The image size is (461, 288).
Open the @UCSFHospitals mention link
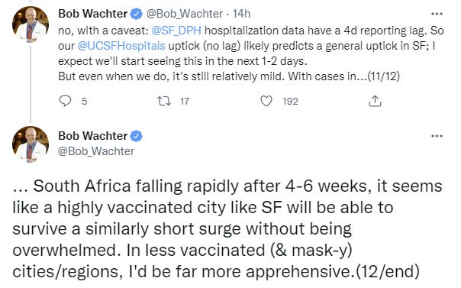(x=121, y=46)
